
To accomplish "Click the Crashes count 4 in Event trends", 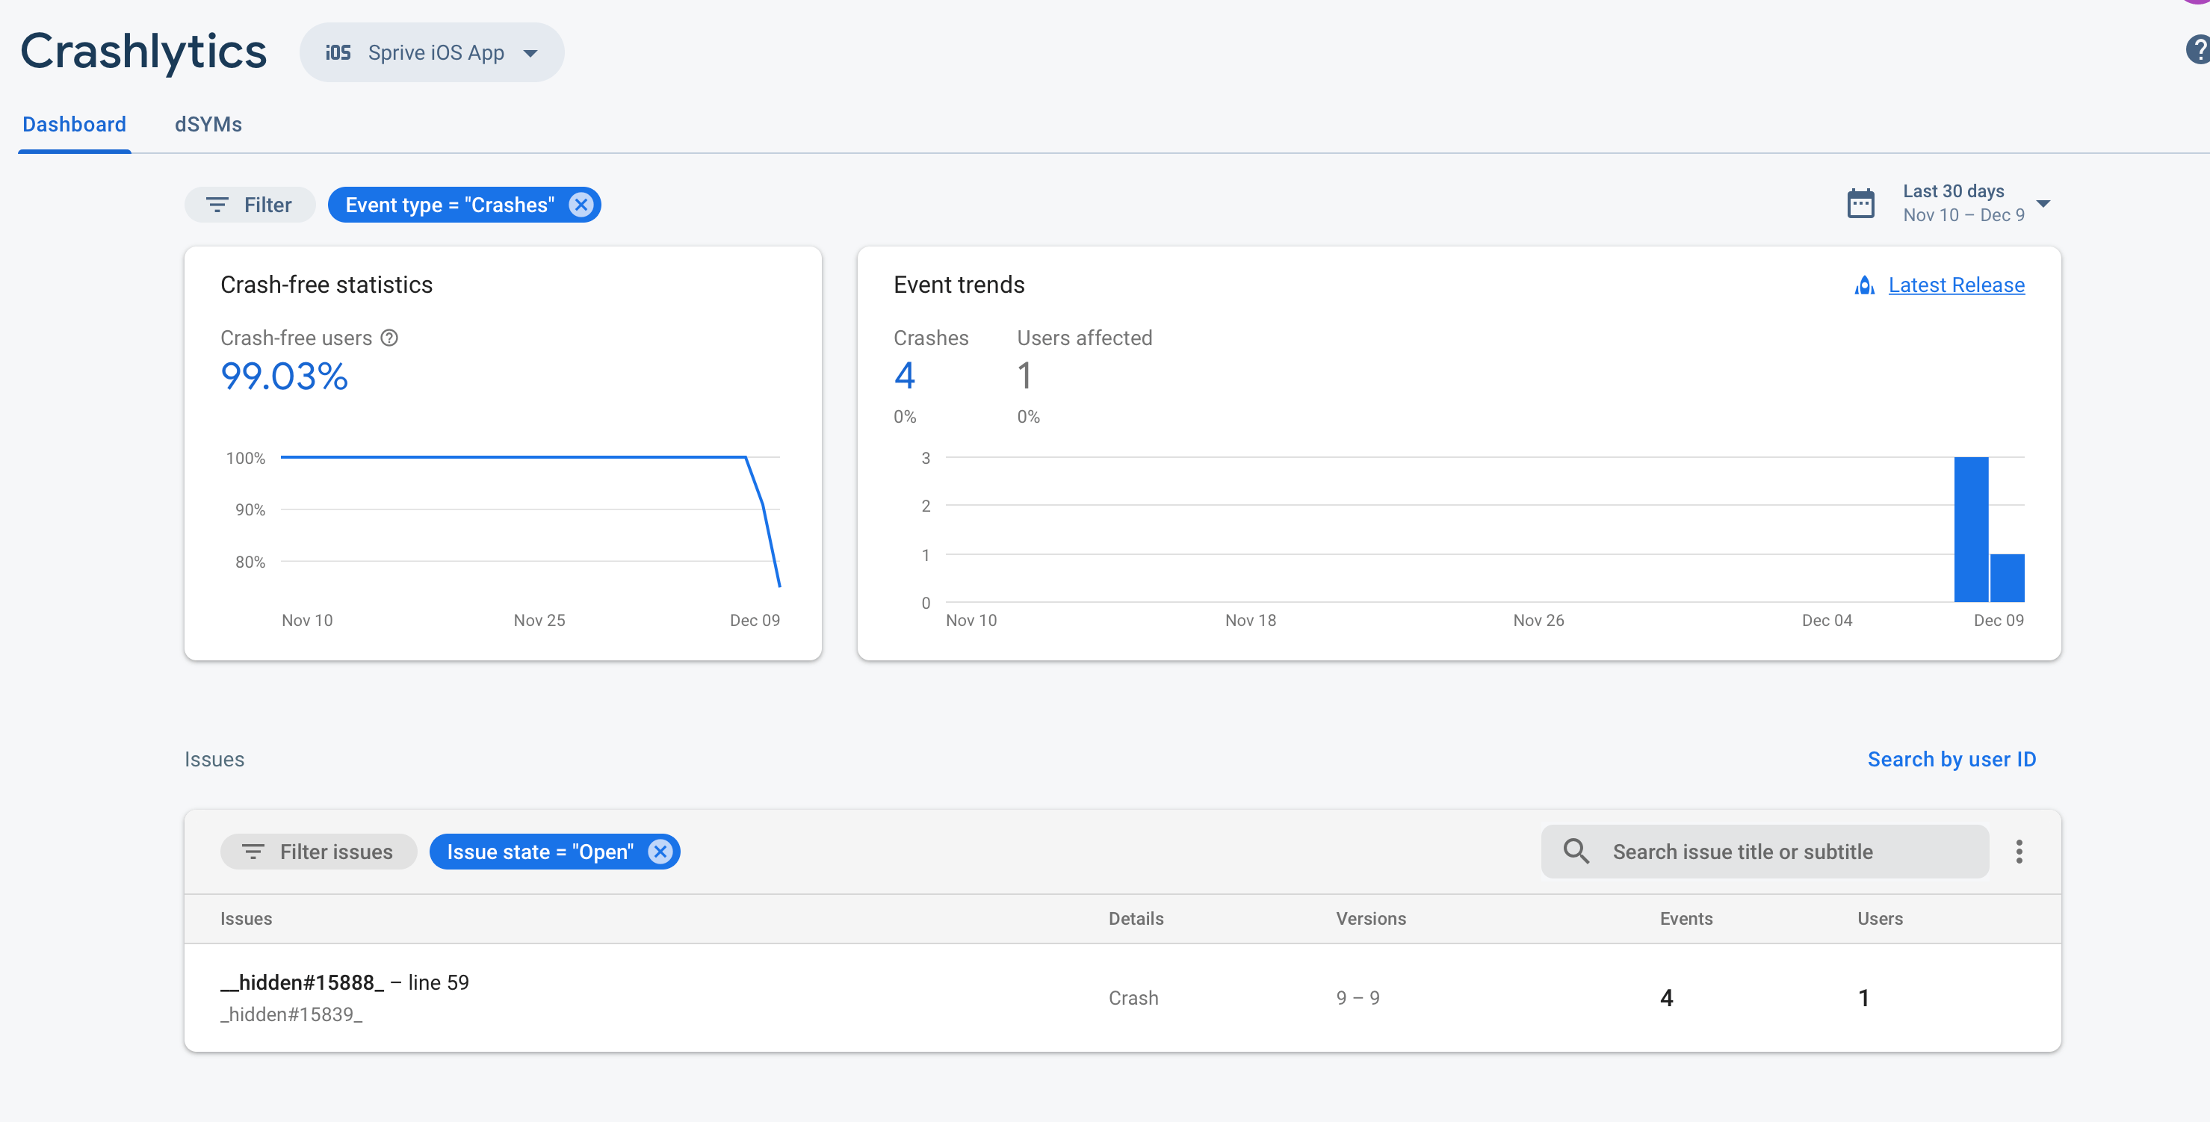I will coord(904,376).
